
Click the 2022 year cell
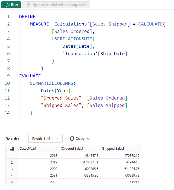tap(39, 182)
